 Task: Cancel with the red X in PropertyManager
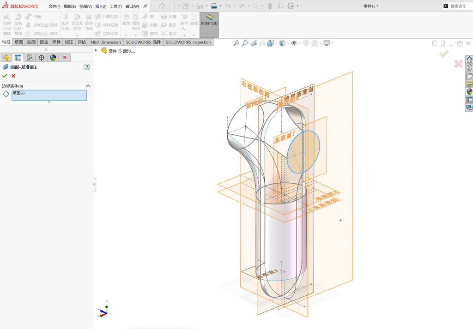click(x=13, y=76)
